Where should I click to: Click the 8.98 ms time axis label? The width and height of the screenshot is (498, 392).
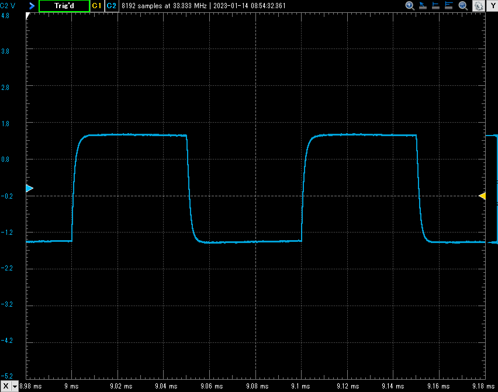point(30,386)
